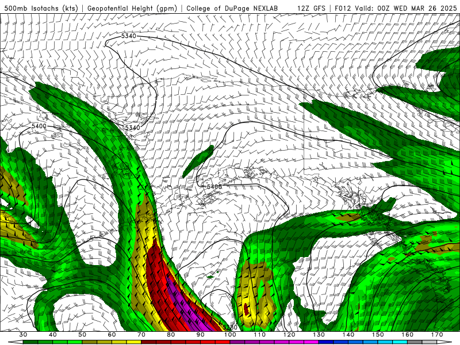The height and width of the screenshot is (345, 460).
Task: Click the 140 label on the color scale
Action: (x=348, y=335)
